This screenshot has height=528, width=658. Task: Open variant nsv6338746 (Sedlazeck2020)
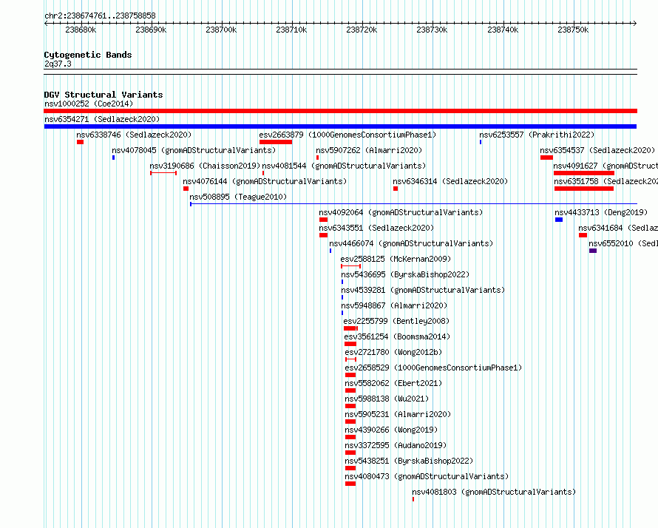tap(134, 135)
